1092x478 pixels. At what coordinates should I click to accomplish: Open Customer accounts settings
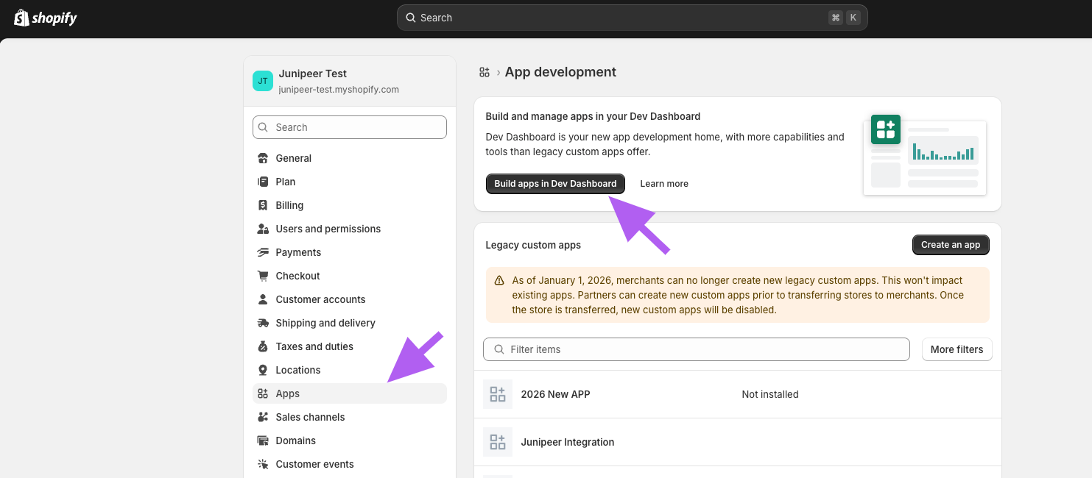click(x=350, y=299)
